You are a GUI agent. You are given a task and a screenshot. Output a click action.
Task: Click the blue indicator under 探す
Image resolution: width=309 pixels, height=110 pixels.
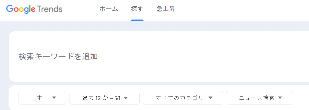pos(137,20)
